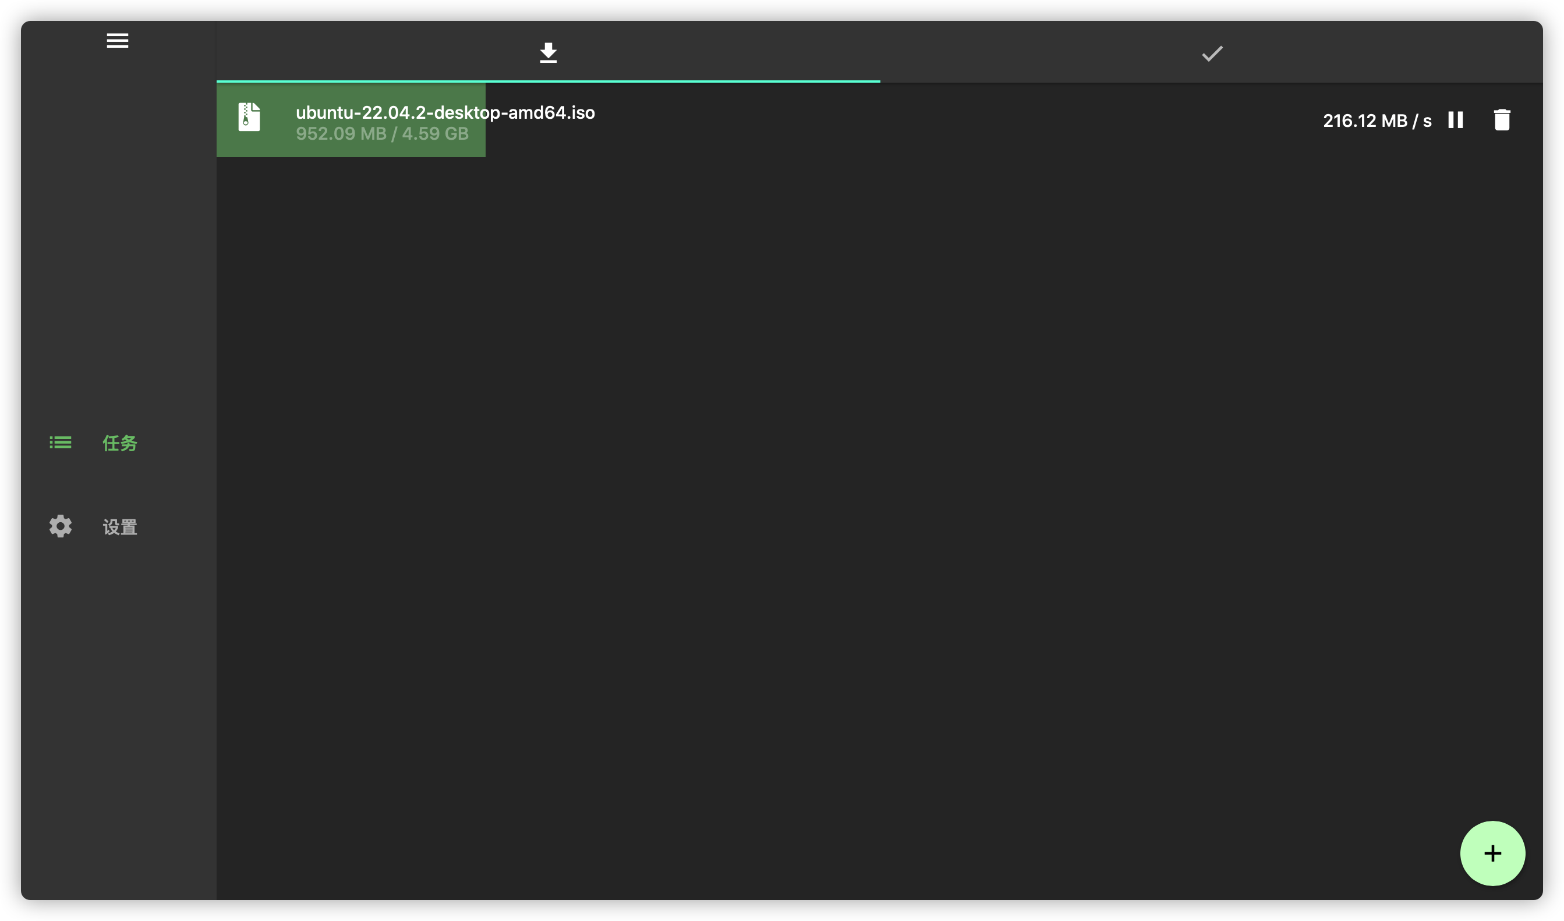This screenshot has height=921, width=1564.
Task: Click the empty task list area
Action: [x=869, y=497]
